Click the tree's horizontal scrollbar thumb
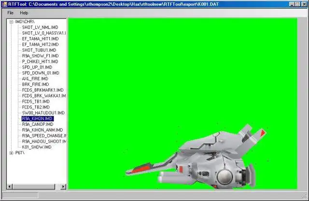This screenshot has height=201, width=309. (x=34, y=187)
